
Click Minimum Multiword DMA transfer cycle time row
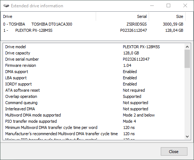click(94, 127)
